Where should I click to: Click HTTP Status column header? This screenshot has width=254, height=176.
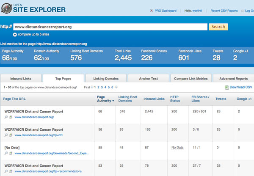coord(175,99)
